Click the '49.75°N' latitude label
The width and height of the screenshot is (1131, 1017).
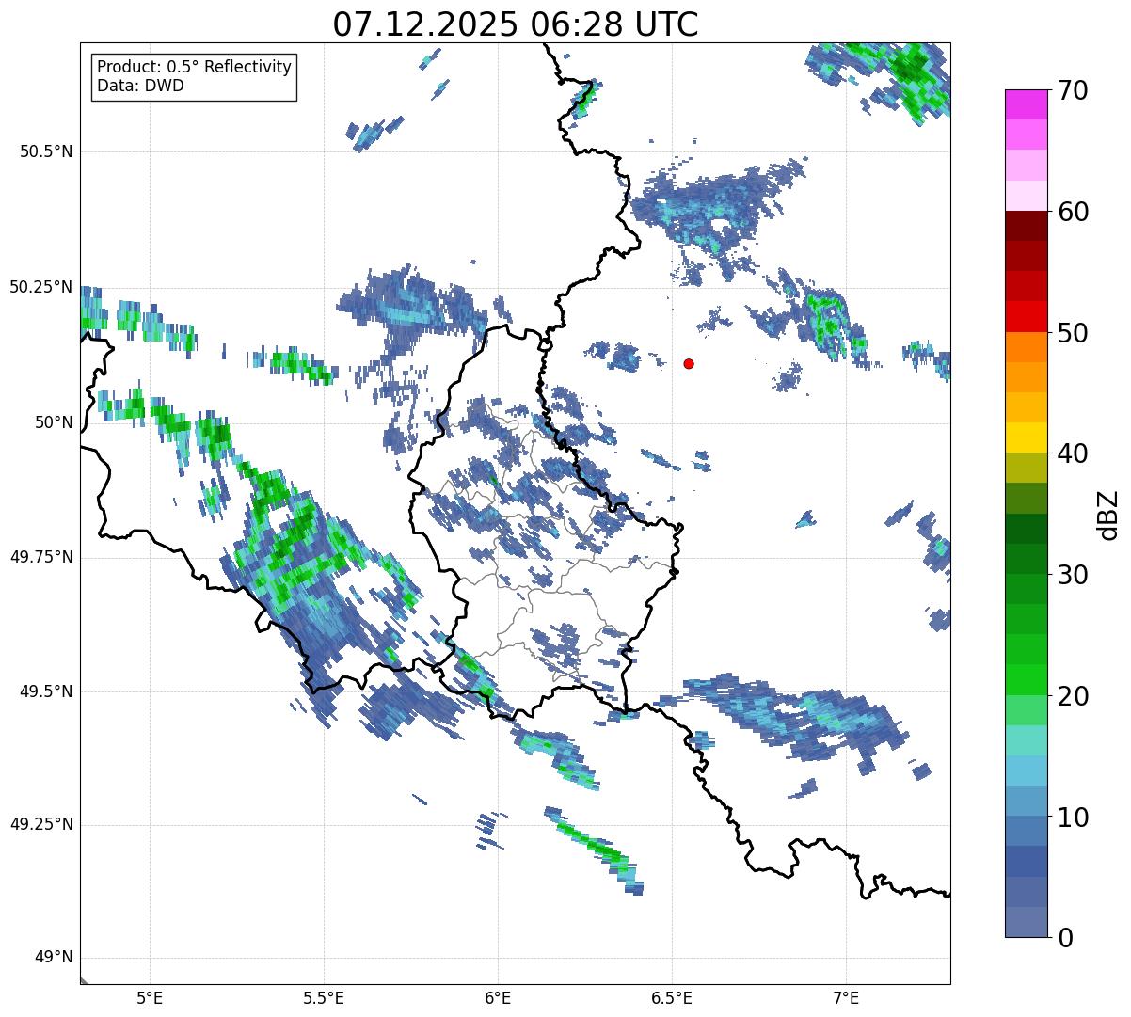(41, 557)
